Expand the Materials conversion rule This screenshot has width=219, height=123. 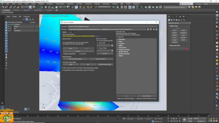tap(117, 40)
